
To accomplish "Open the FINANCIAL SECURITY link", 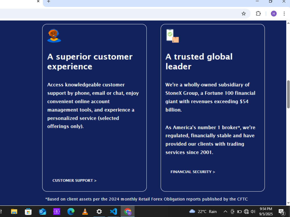I will (193, 172).
